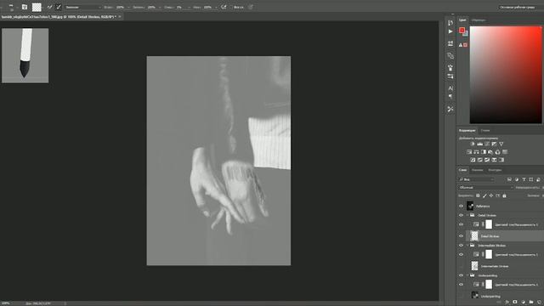Show the Underpainting layer
544x306 pixels.
(461, 296)
